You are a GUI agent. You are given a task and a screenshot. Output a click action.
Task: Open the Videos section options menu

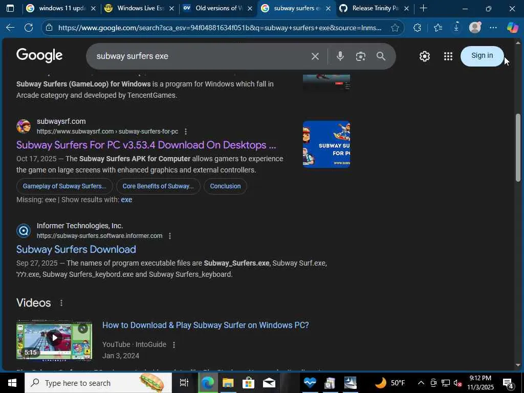point(61,303)
